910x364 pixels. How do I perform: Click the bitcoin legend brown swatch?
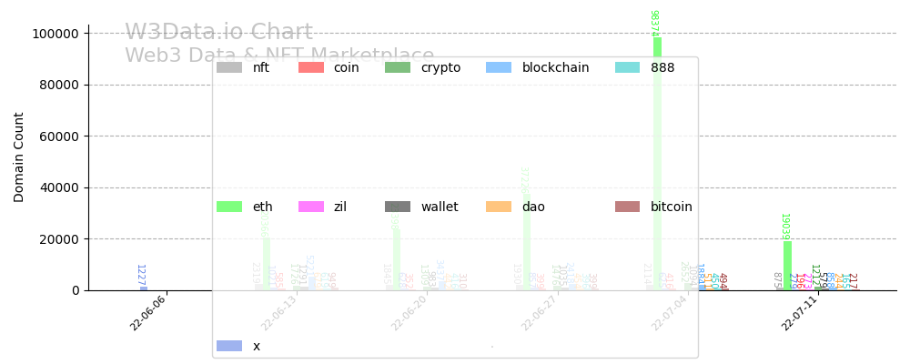(x=628, y=207)
